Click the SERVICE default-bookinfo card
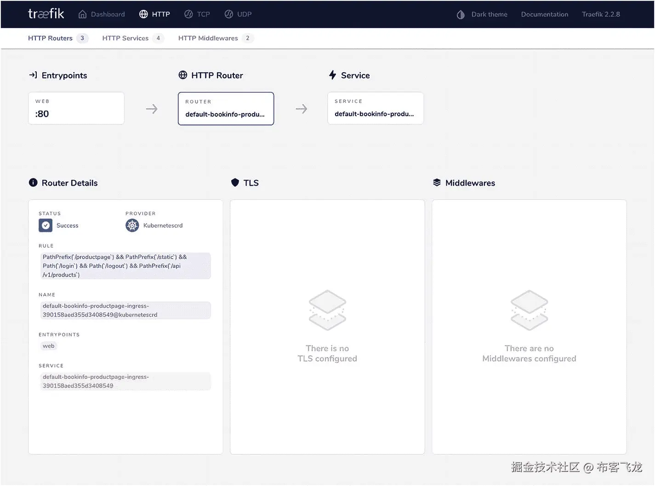Viewport: 655px width, 486px height. coord(376,108)
